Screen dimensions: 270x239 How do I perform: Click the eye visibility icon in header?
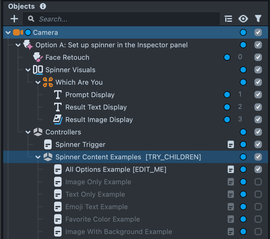(x=243, y=19)
